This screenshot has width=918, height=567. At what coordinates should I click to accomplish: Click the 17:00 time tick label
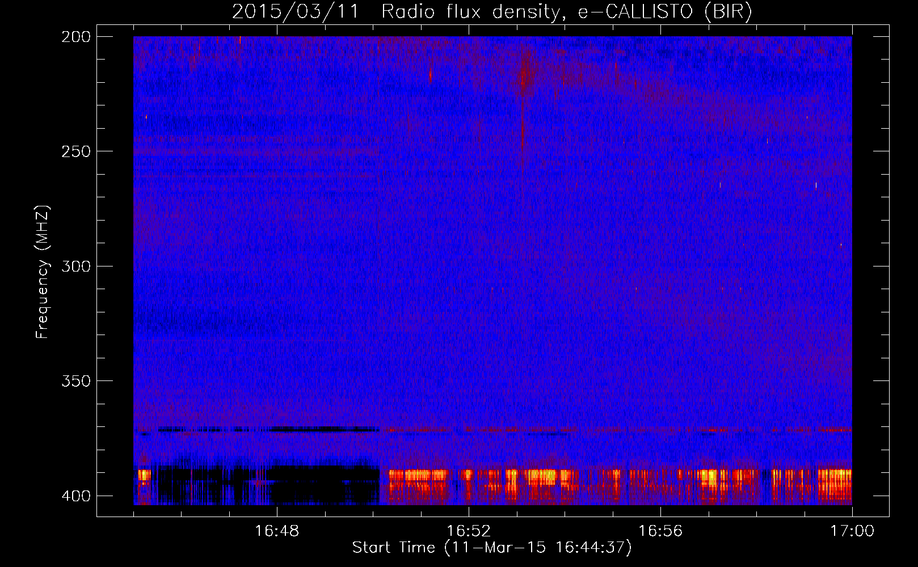coord(852,531)
